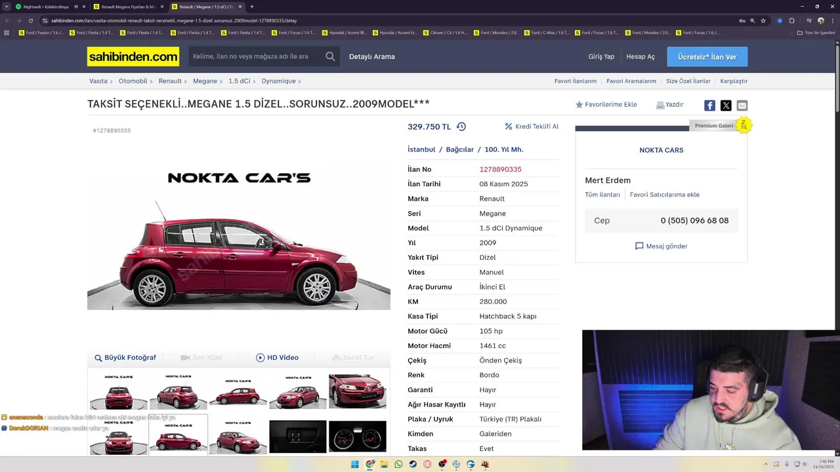840x472 pixels.
Task: Add listing via Favorilerime Ekle star
Action: click(x=579, y=105)
